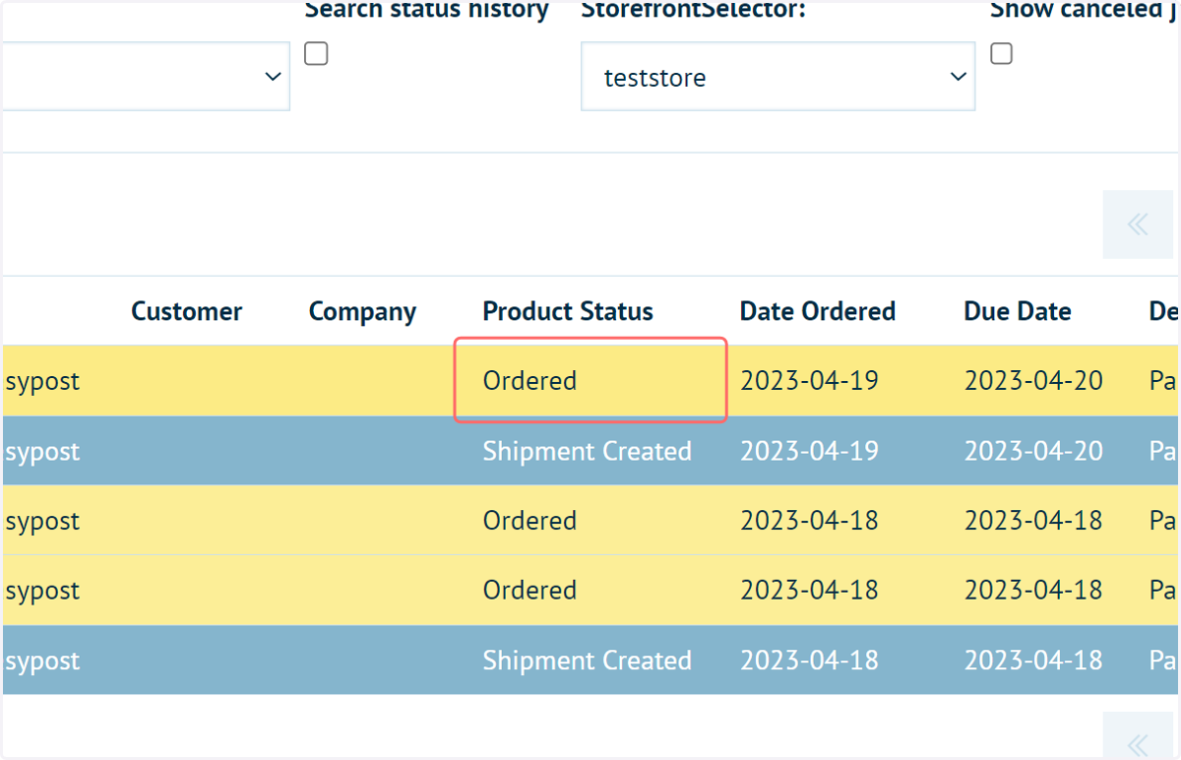
Task: Open the StorefrontSelector dropdown showing teststore
Action: click(777, 77)
